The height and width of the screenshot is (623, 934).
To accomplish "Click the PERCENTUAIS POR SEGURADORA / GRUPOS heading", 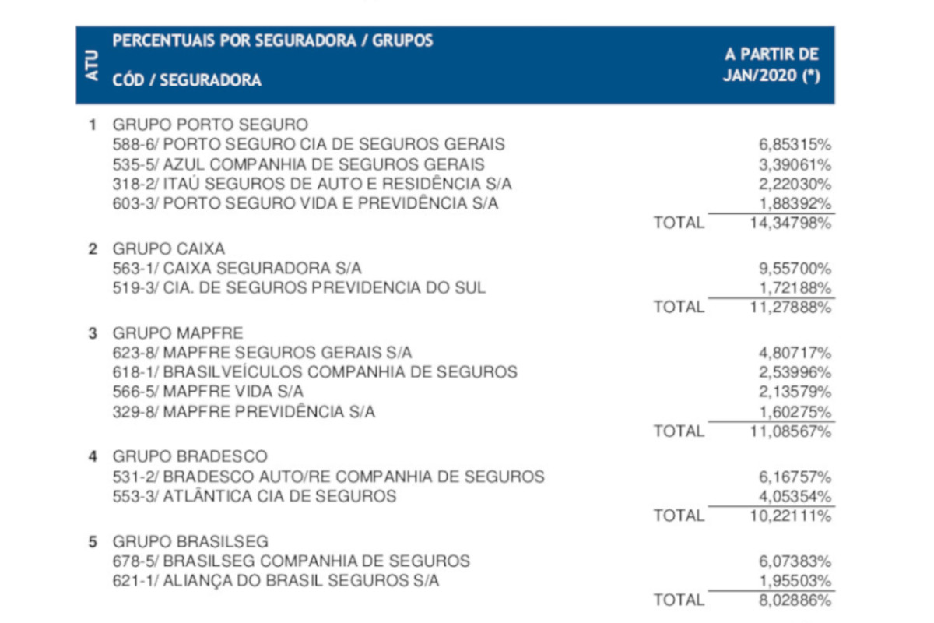I will (272, 41).
